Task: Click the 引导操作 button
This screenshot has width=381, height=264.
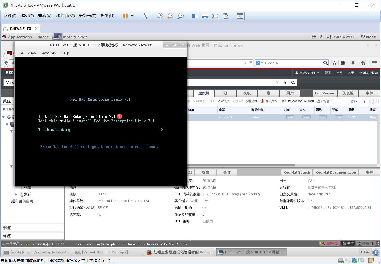Action: (269, 101)
